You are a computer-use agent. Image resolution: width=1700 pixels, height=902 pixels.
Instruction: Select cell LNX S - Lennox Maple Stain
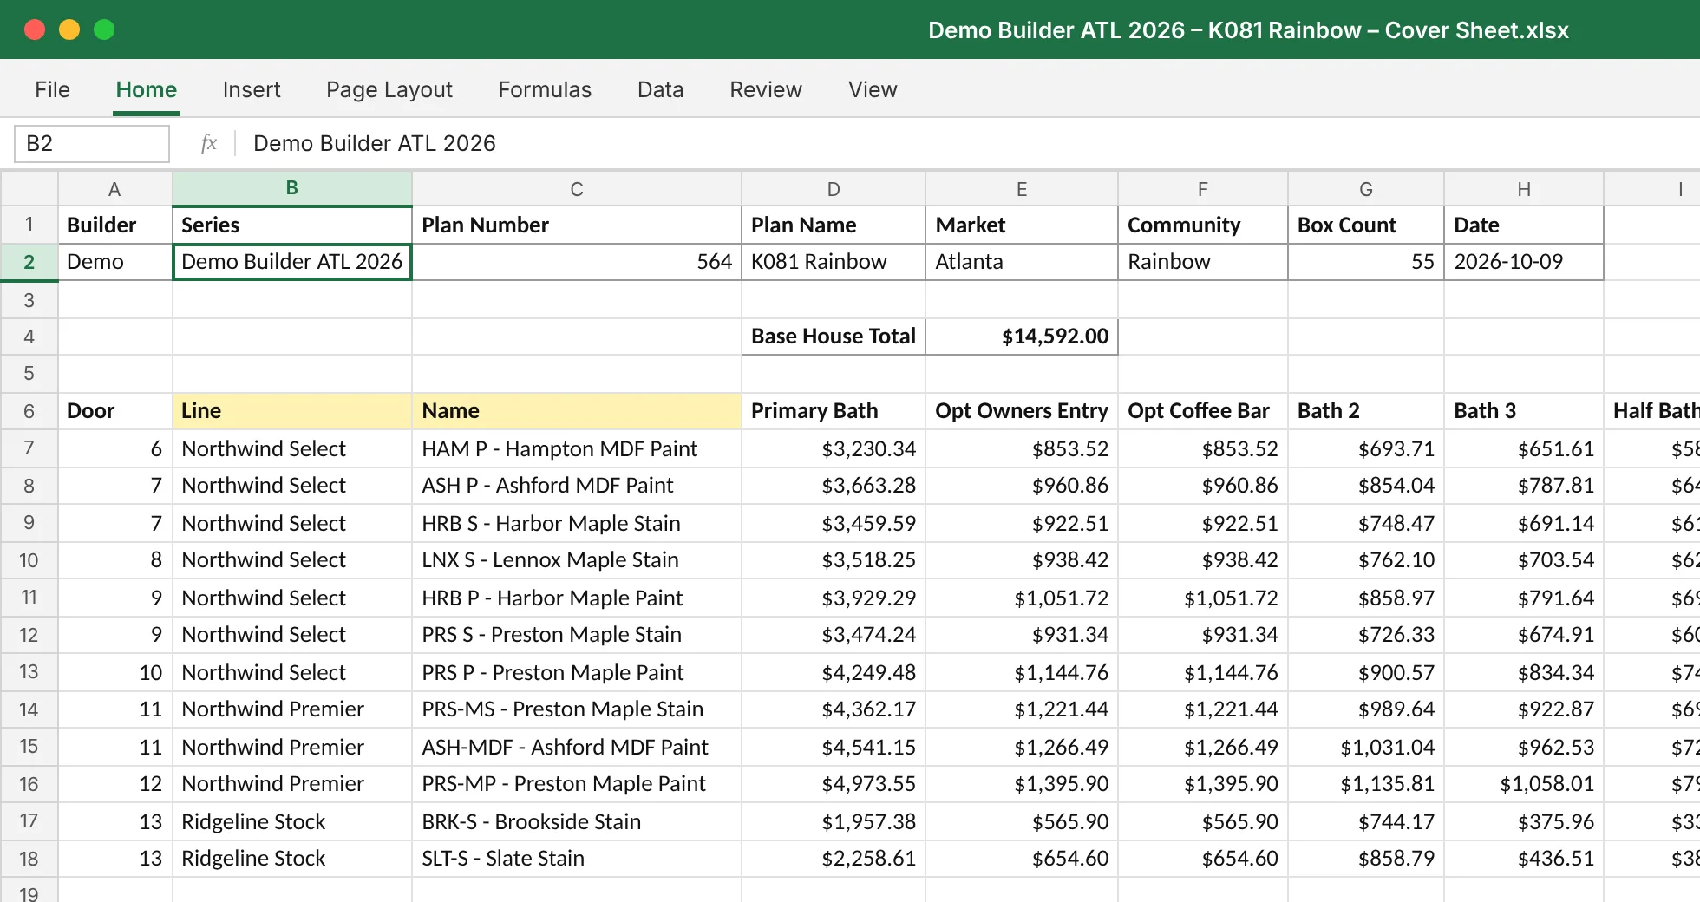[x=577, y=560]
